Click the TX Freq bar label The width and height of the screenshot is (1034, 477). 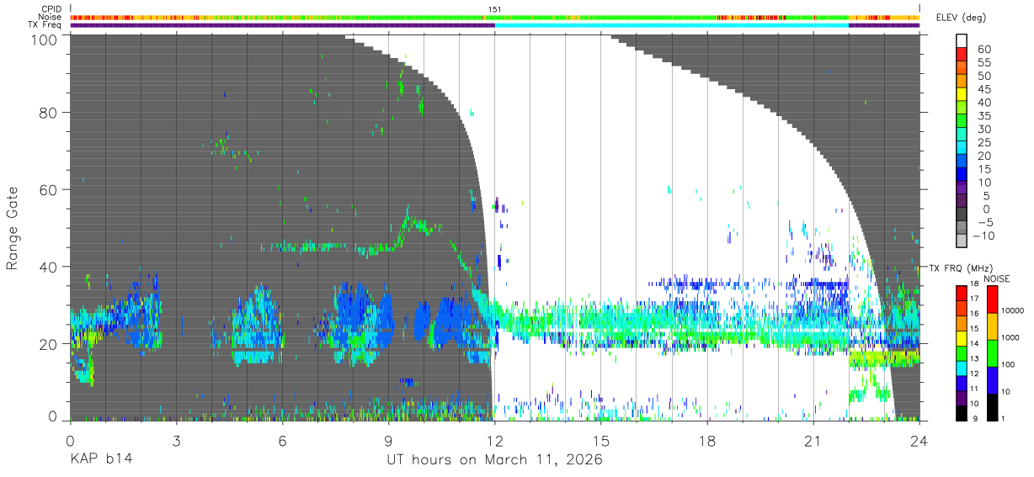point(46,24)
